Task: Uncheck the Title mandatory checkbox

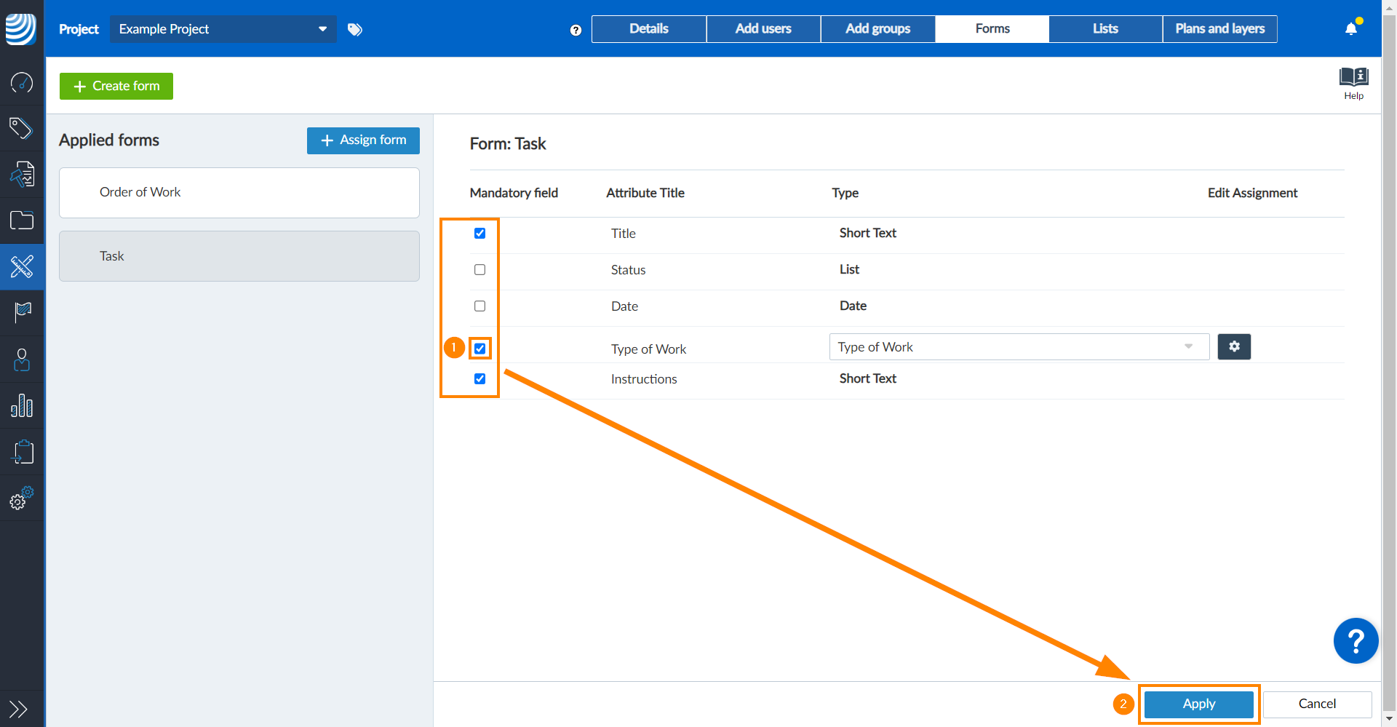Action: pyautogui.click(x=479, y=234)
